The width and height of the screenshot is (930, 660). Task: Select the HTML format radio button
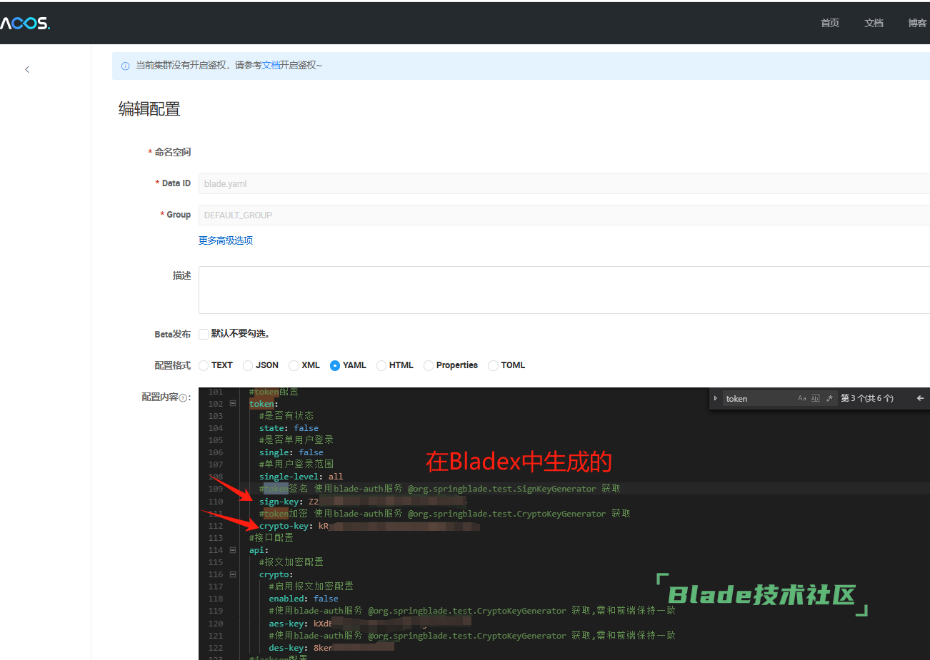(x=381, y=365)
